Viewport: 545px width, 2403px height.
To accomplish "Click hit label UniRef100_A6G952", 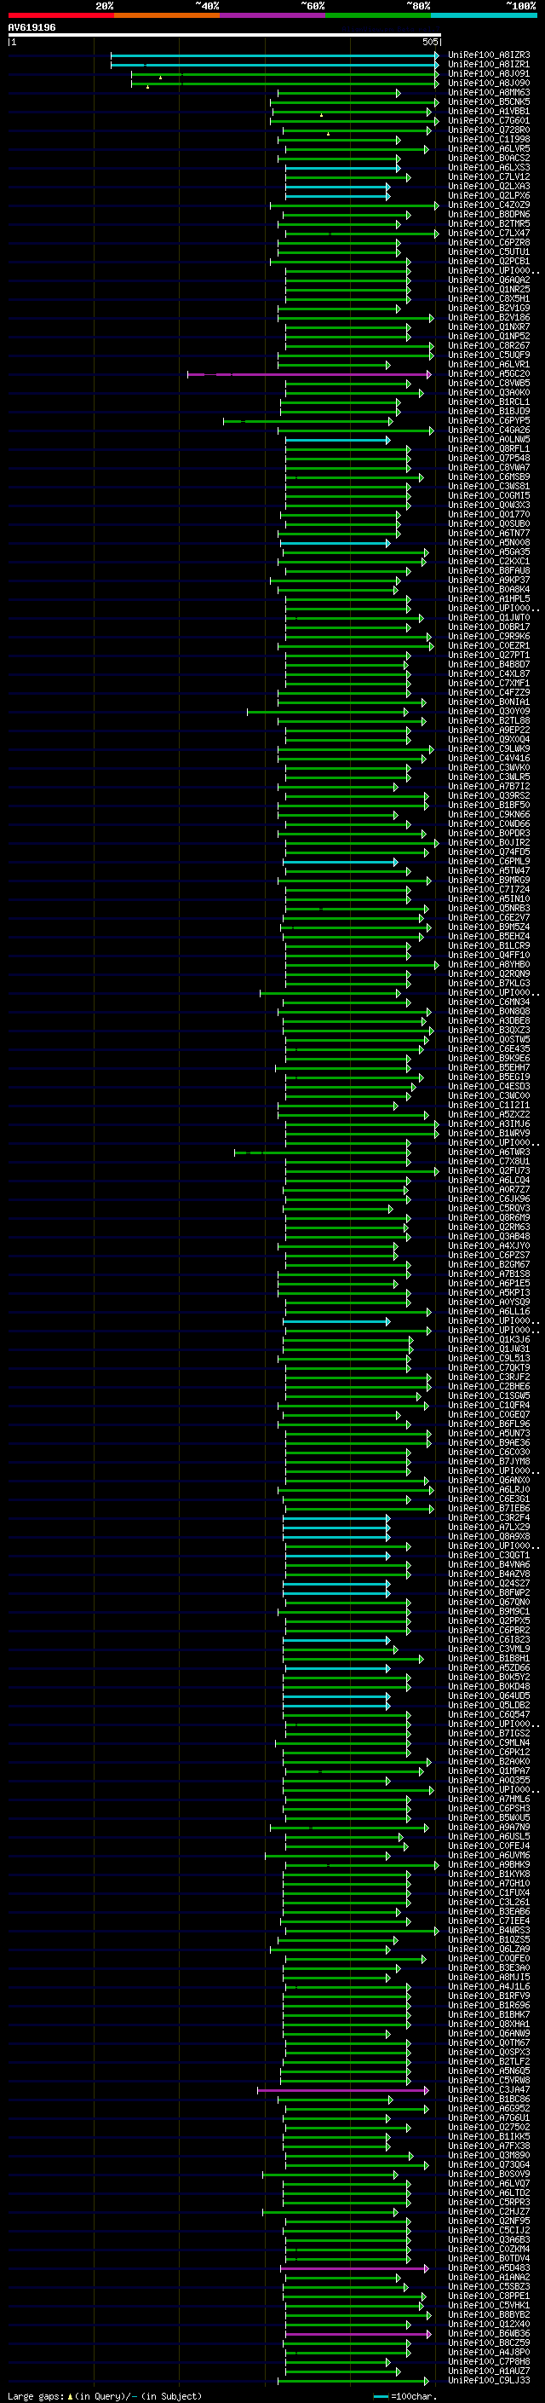I will (x=489, y=2107).
